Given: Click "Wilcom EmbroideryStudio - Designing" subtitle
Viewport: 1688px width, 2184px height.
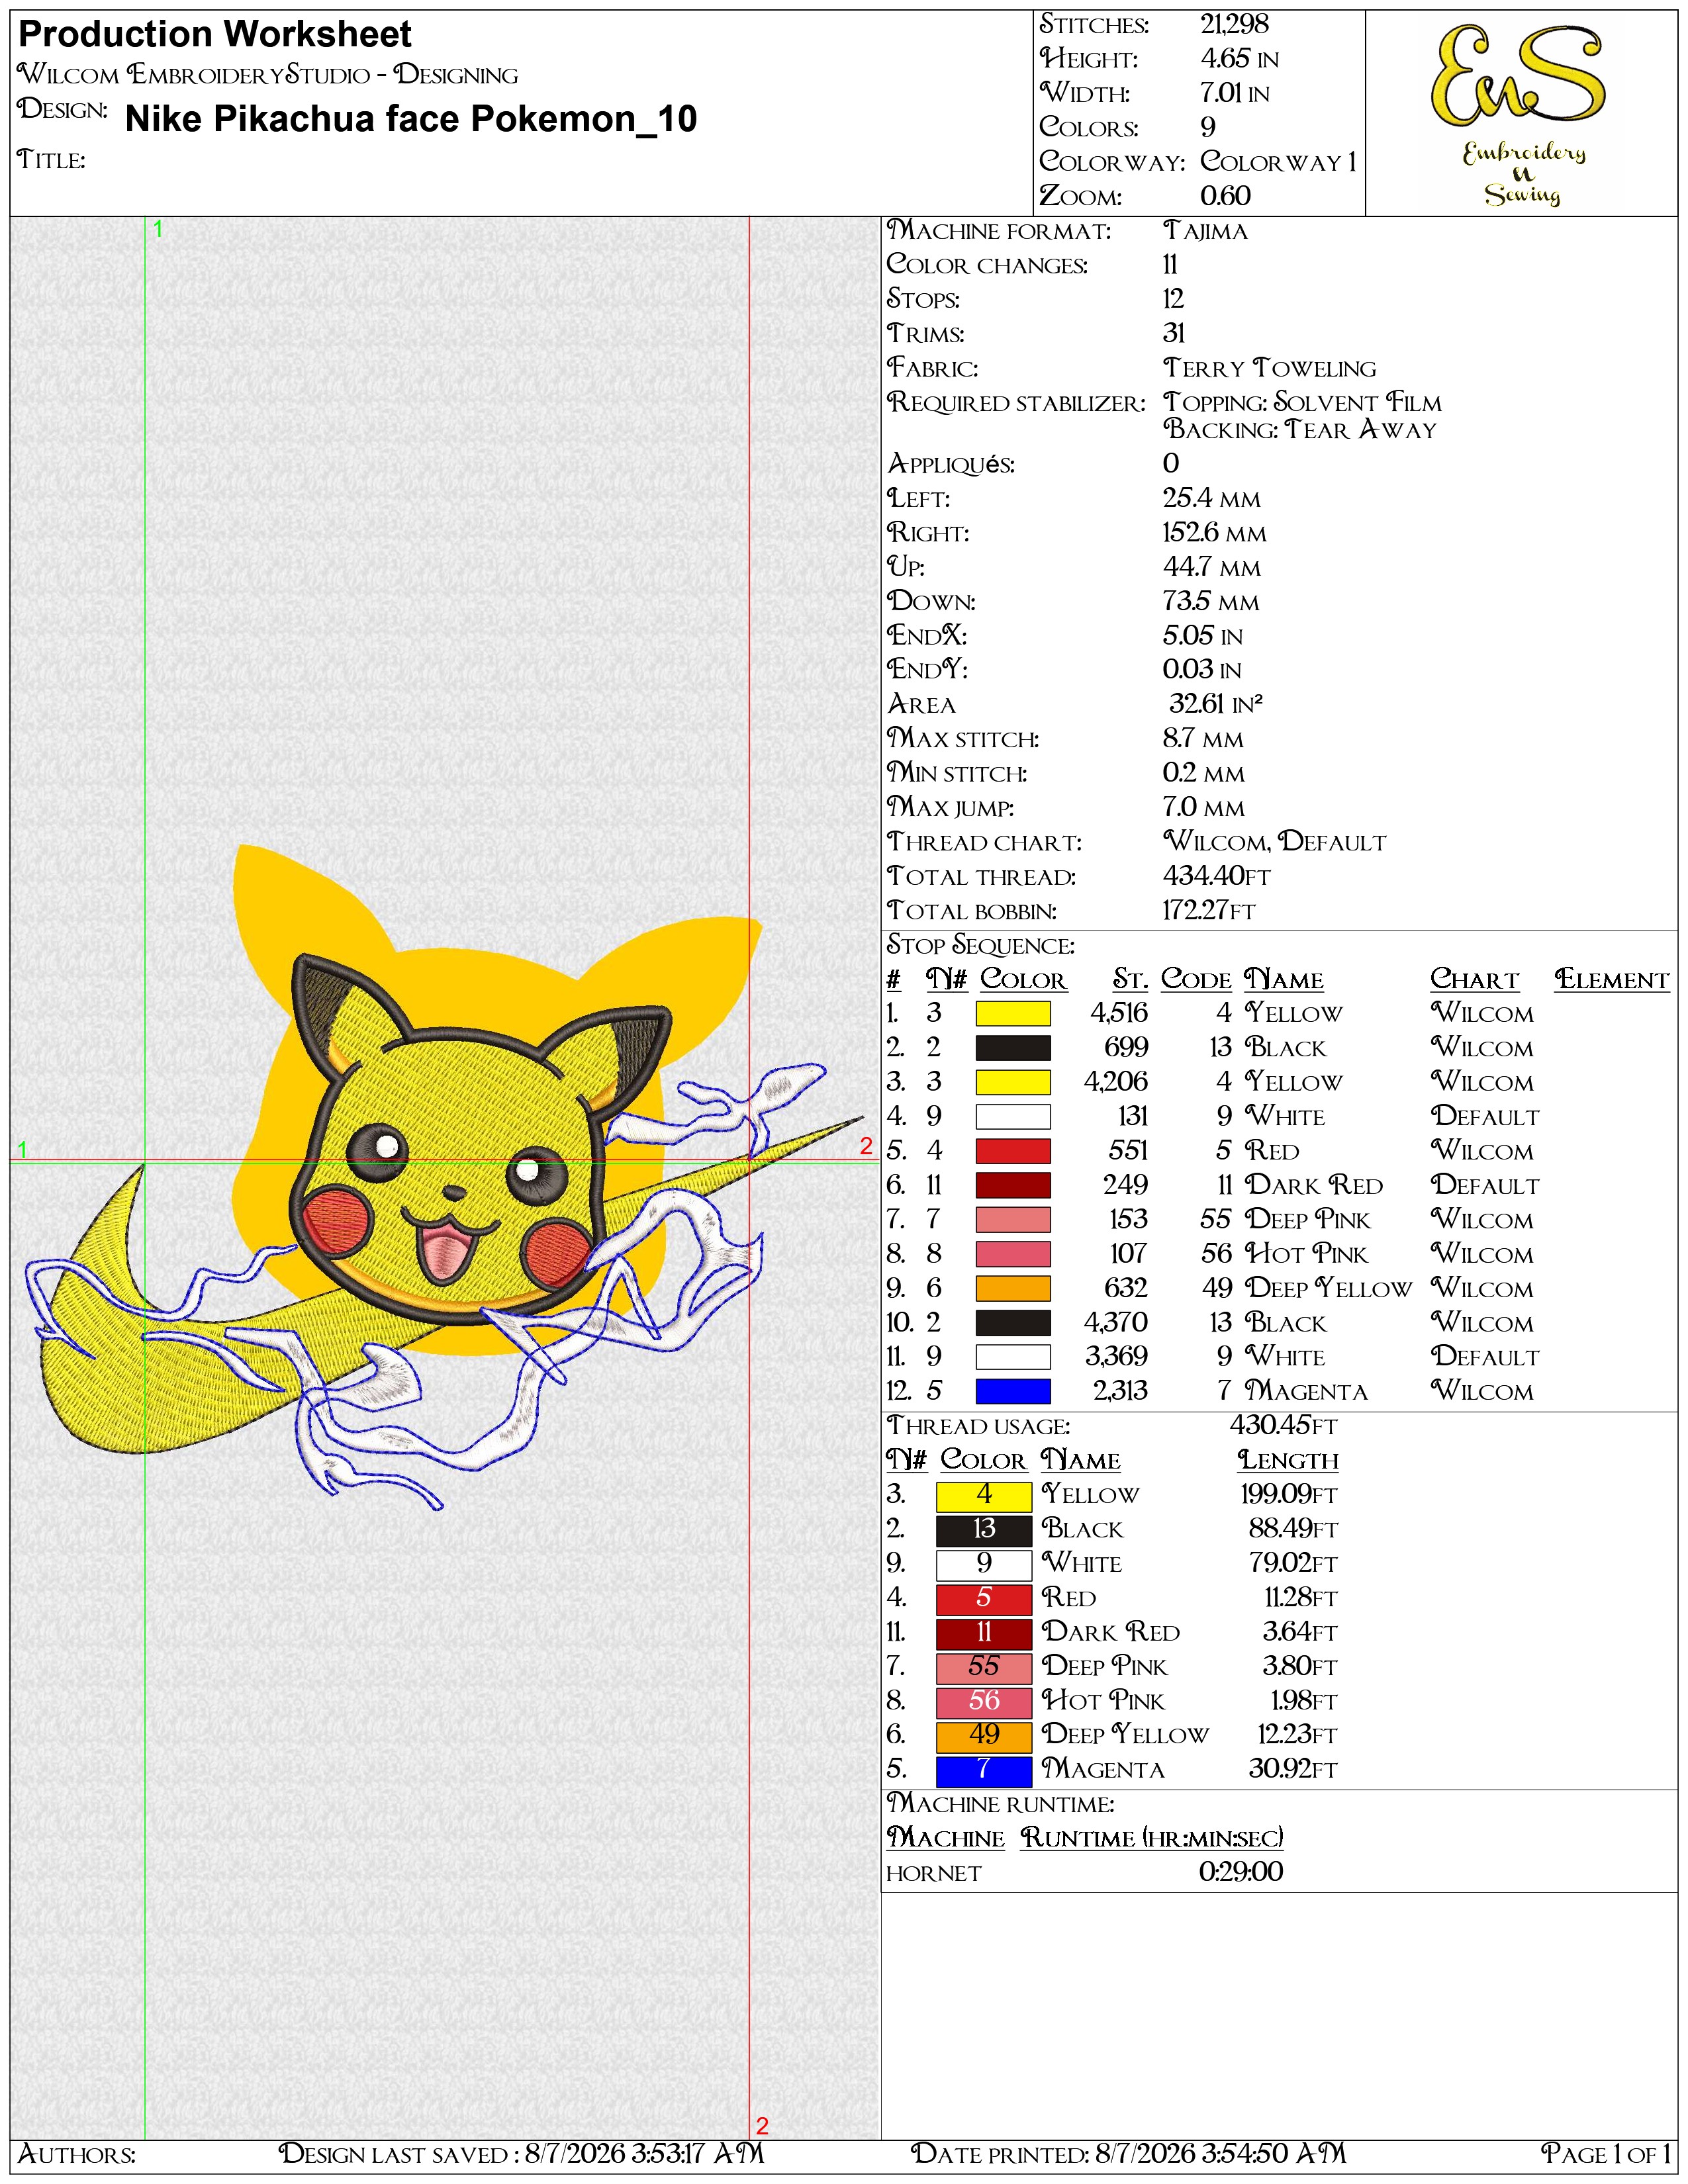Looking at the screenshot, I should tap(268, 75).
